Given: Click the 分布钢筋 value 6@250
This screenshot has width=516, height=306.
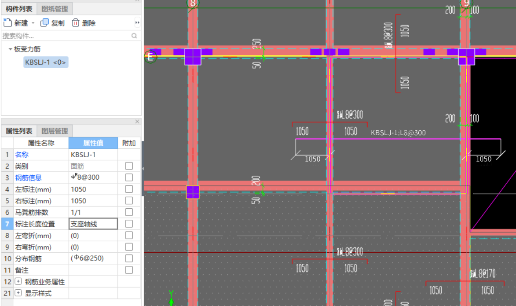Looking at the screenshot, I should click(93, 258).
